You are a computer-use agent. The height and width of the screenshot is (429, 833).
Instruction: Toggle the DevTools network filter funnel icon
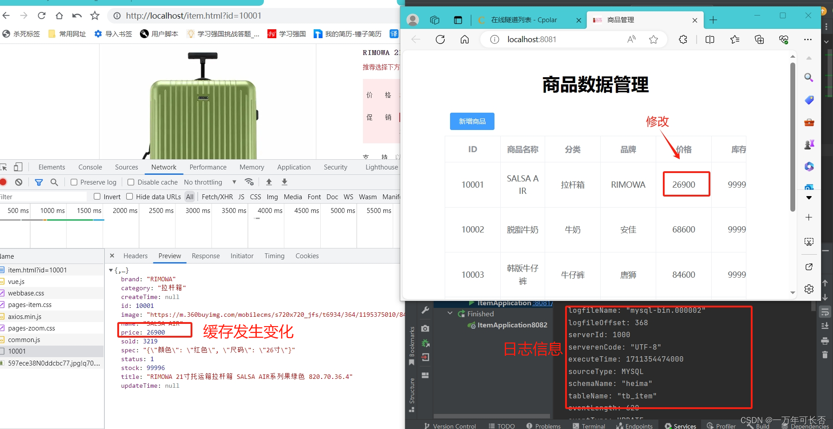[39, 182]
